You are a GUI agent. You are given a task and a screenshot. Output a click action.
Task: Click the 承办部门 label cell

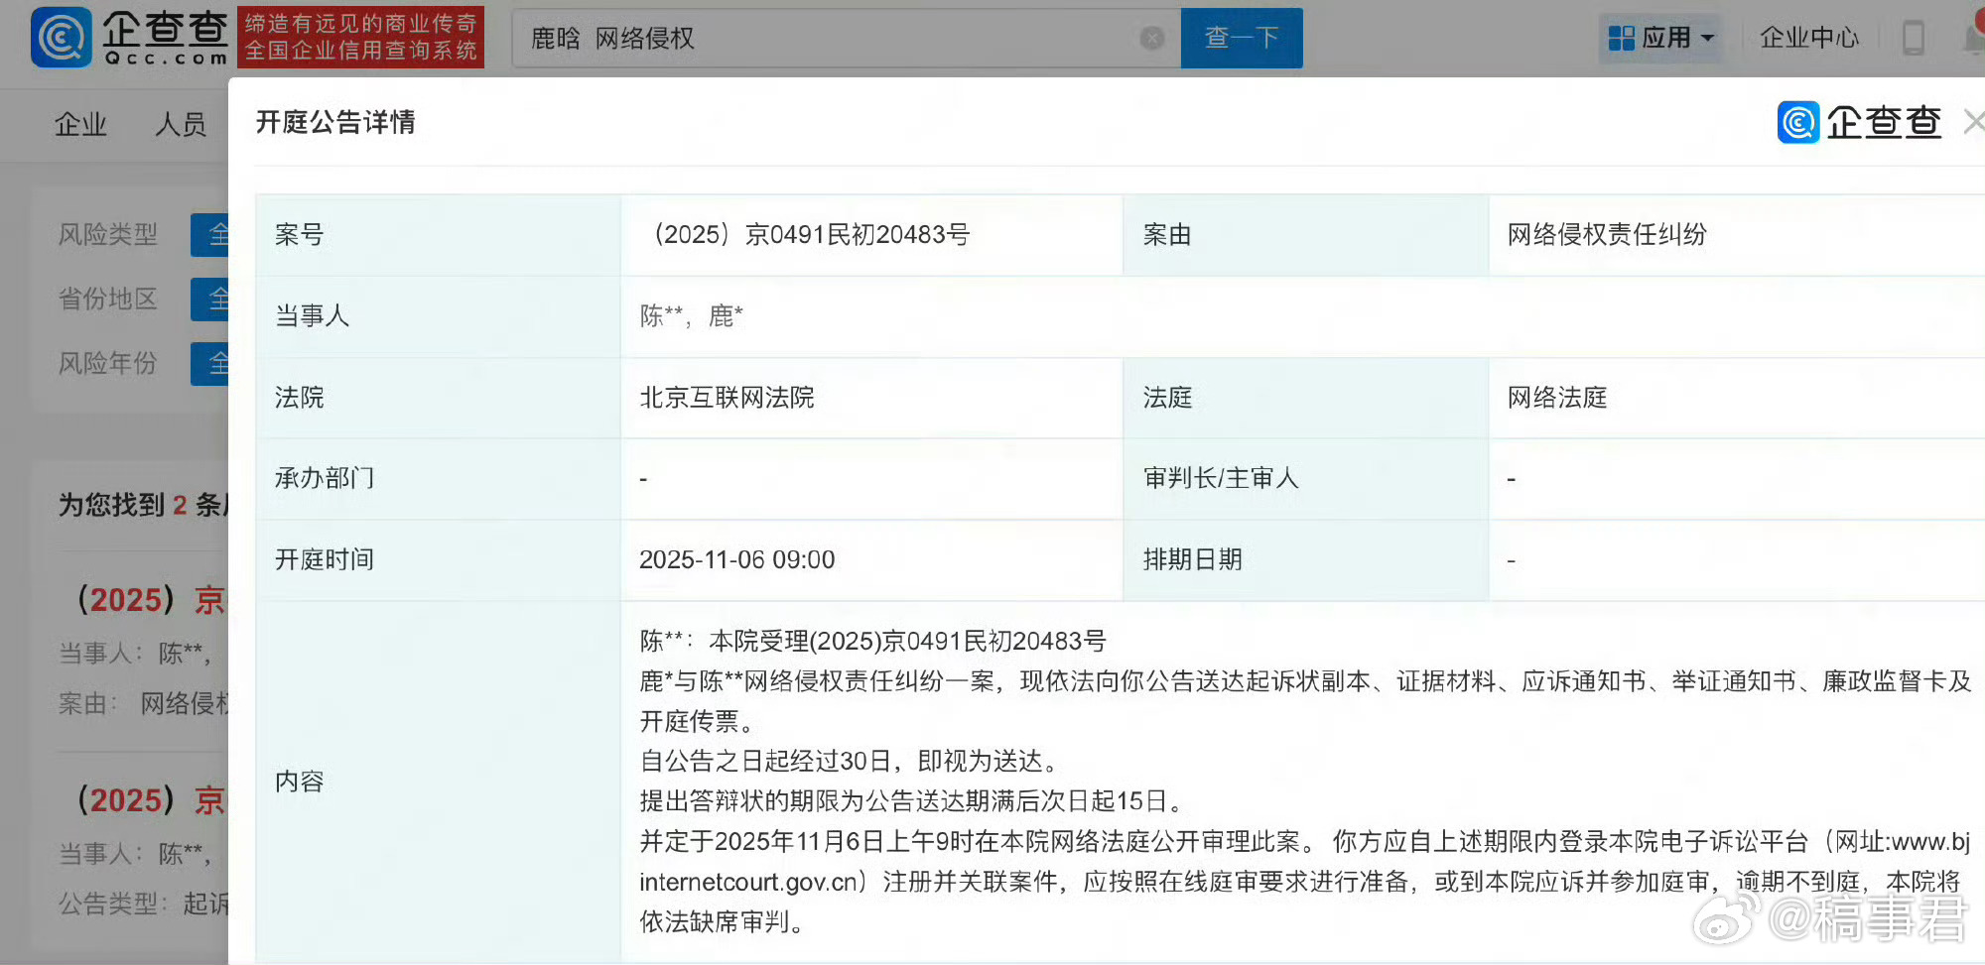[x=439, y=478]
